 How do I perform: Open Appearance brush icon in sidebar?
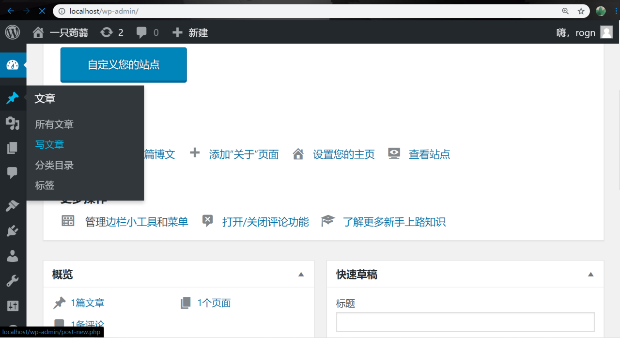pos(13,206)
